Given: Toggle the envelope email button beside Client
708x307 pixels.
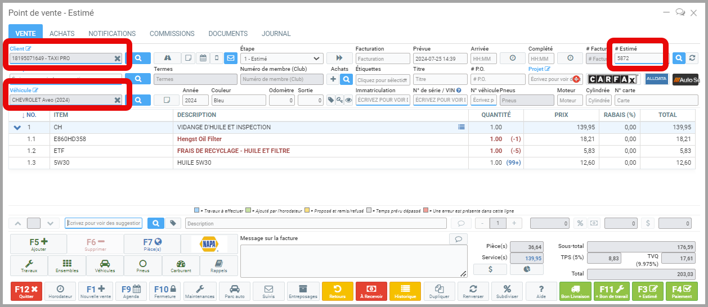Looking at the screenshot, I should click(230, 58).
